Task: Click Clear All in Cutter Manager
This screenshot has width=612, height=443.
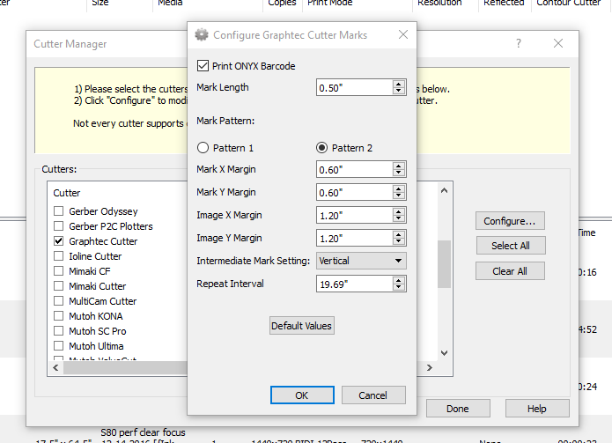Action: click(x=510, y=271)
